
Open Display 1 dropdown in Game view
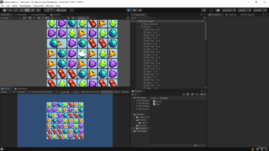click(24, 92)
